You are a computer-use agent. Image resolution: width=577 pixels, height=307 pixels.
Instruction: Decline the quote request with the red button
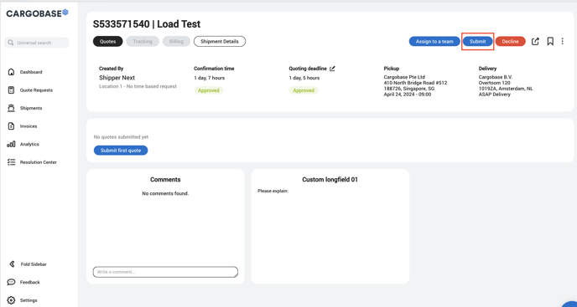tap(511, 42)
